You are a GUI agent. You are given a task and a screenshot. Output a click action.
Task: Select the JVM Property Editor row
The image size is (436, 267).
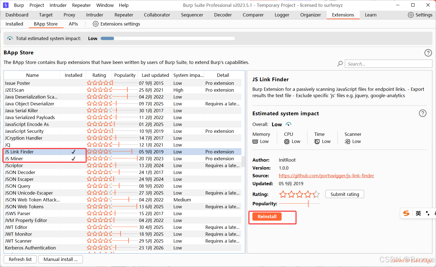pos(123,220)
